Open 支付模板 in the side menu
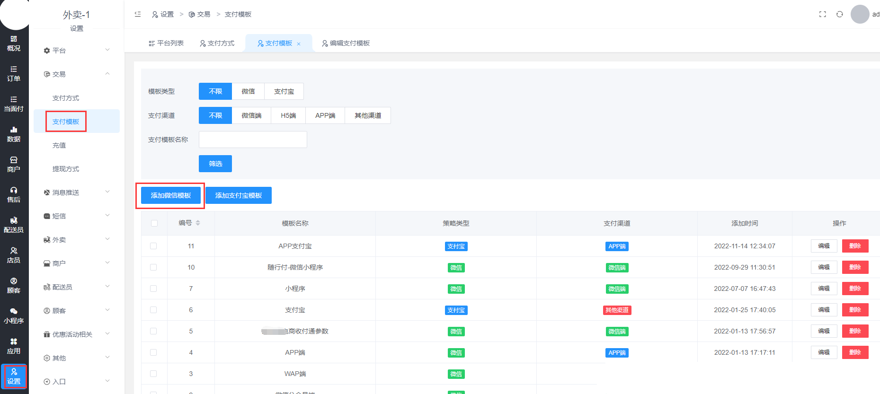 pos(77,122)
